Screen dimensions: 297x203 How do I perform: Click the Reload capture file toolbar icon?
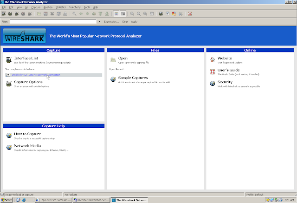[58, 14]
